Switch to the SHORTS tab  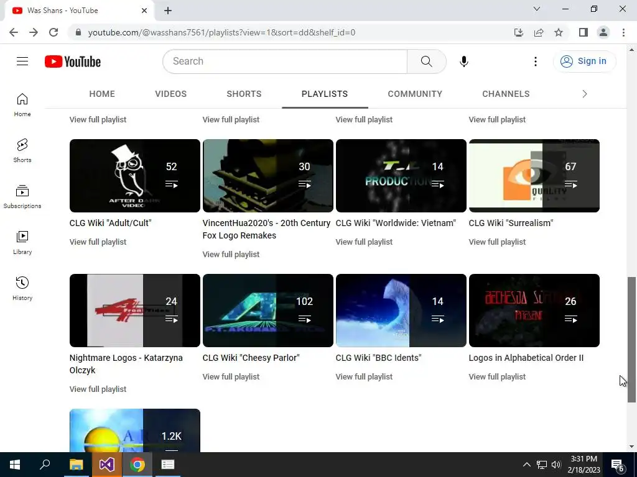(244, 94)
